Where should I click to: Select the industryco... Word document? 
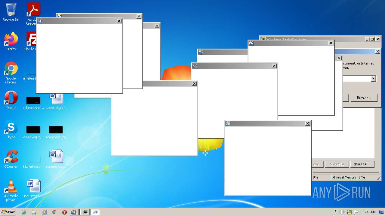tap(33, 188)
